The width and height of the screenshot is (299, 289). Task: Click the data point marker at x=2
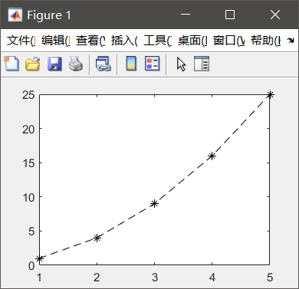(97, 238)
